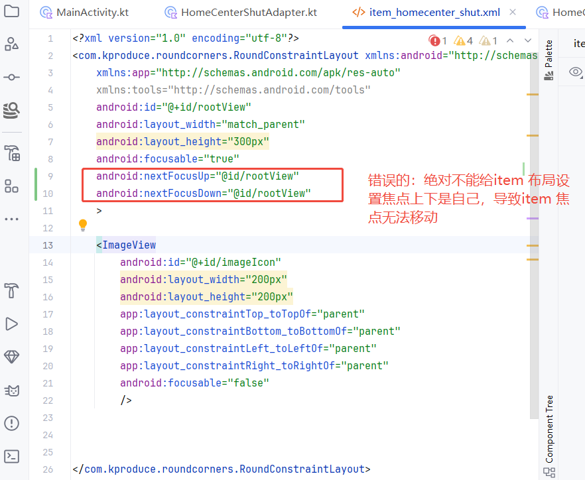Click android:nextFocusDown attribute line
The image size is (585, 480).
(204, 193)
